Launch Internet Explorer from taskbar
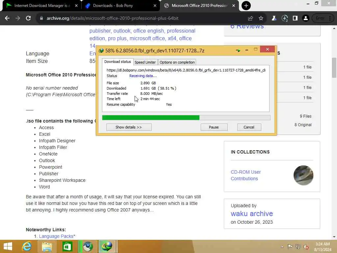This screenshot has width=337, height=253. click(x=27, y=246)
